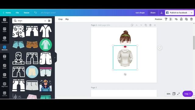Click the Delete trash icon in toolbar
Image resolution: width=195 pixels, height=110 pixels.
[x=191, y=19]
